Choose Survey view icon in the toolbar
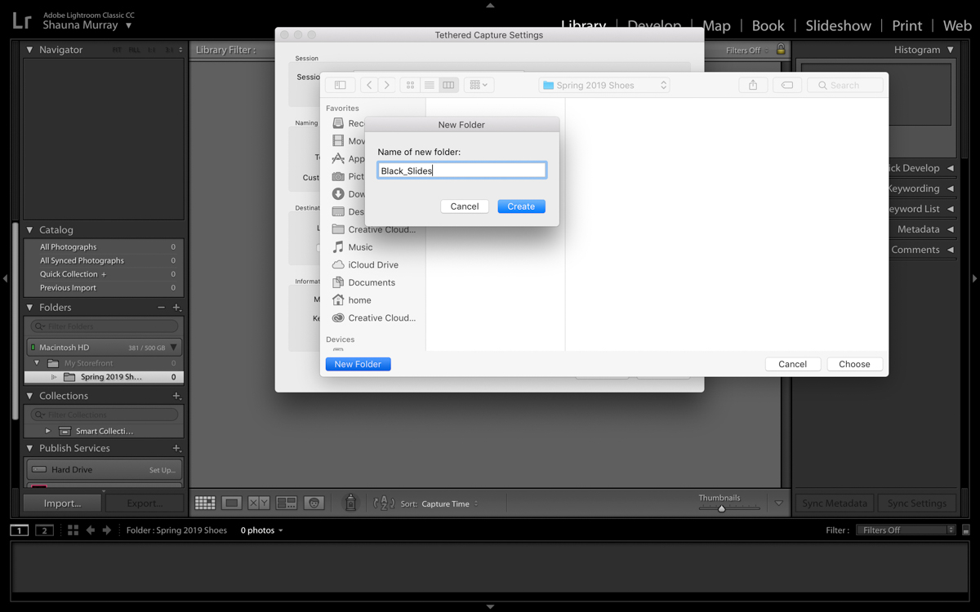This screenshot has height=612, width=980. coord(287,503)
